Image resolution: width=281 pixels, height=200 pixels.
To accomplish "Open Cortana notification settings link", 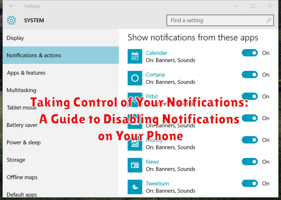I will (x=155, y=75).
